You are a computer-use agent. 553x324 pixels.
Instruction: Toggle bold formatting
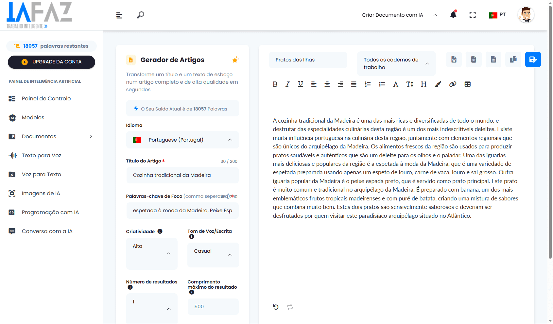coord(275,84)
